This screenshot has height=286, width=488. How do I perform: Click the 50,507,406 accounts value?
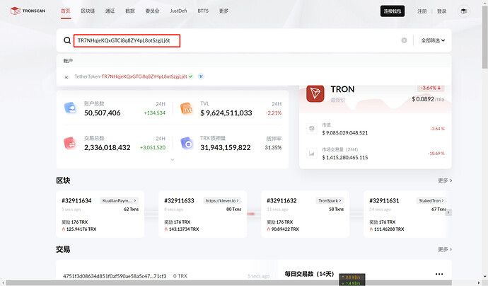(102, 113)
